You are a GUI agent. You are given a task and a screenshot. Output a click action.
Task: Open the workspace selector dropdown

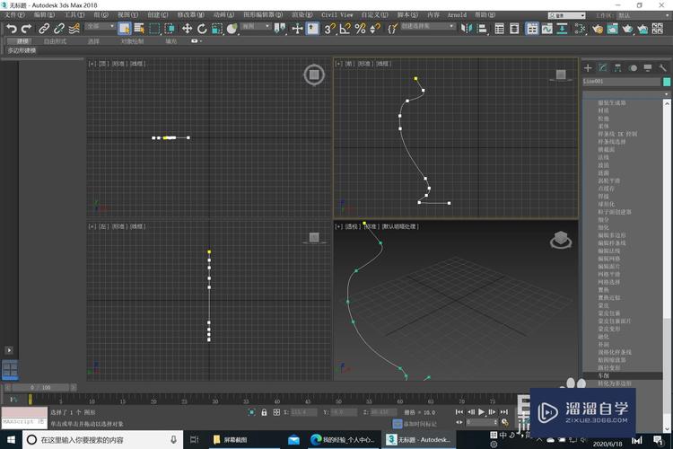point(642,15)
